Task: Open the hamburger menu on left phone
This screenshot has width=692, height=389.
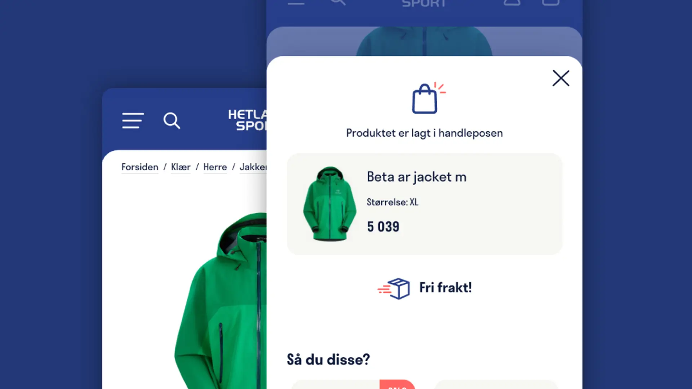Action: click(x=133, y=120)
